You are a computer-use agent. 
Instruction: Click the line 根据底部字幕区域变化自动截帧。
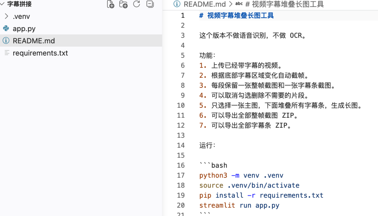click(254, 76)
